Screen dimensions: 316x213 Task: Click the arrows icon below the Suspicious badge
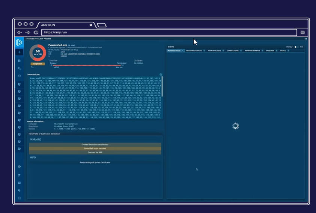point(32,67)
